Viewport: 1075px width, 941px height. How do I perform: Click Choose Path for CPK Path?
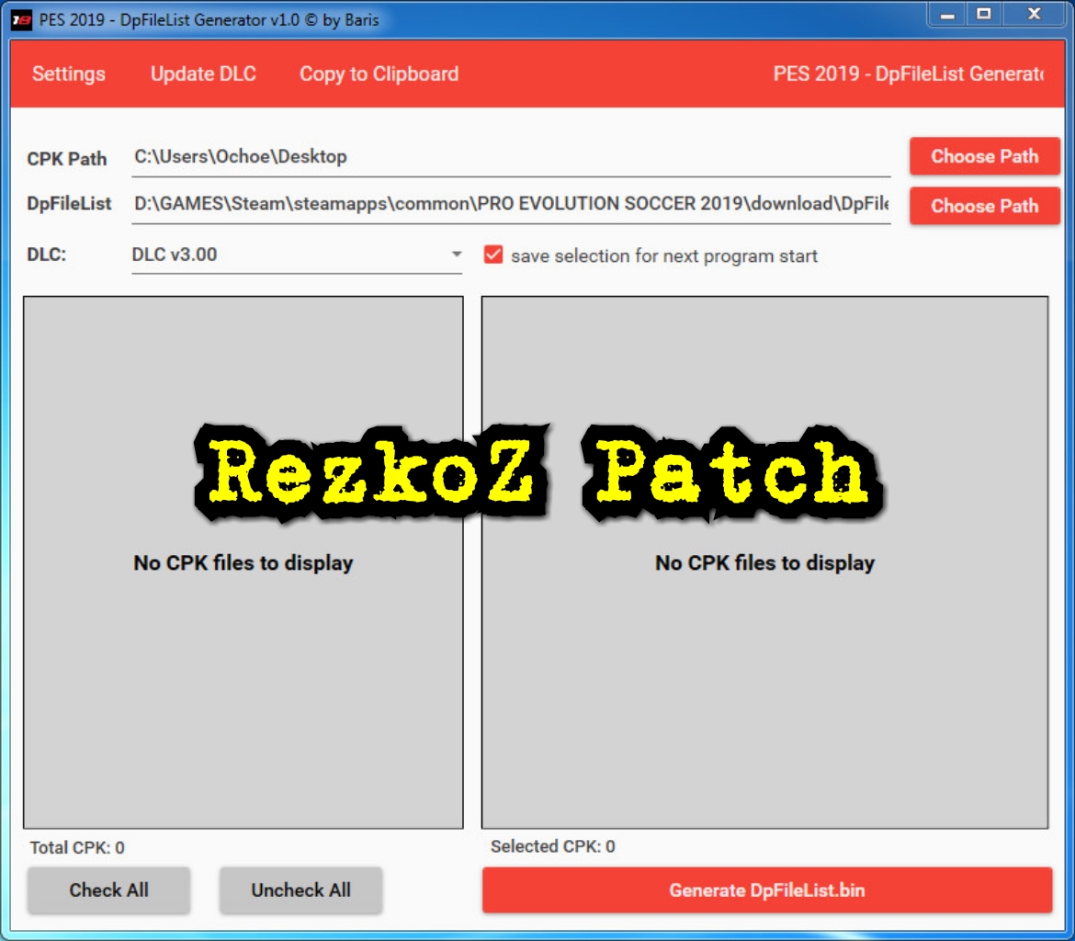click(985, 156)
